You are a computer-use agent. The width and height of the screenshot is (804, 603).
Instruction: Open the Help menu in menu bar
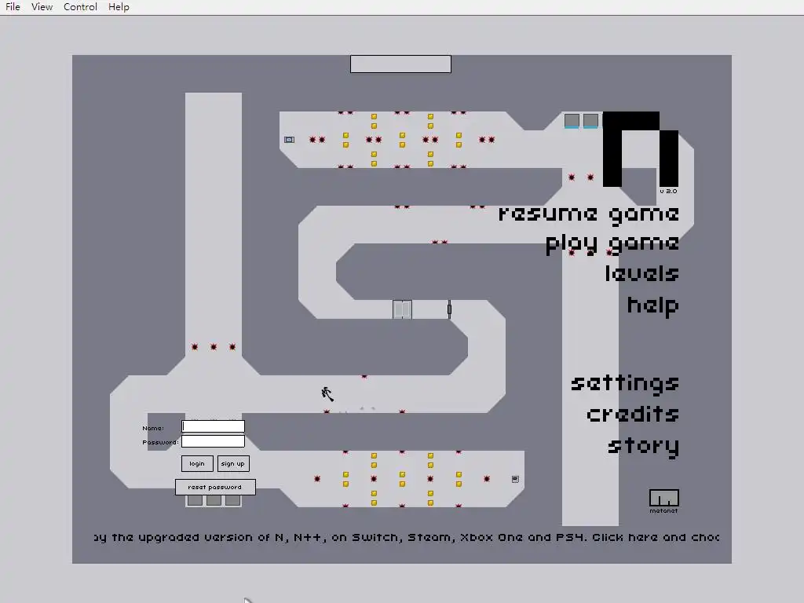pos(119,6)
